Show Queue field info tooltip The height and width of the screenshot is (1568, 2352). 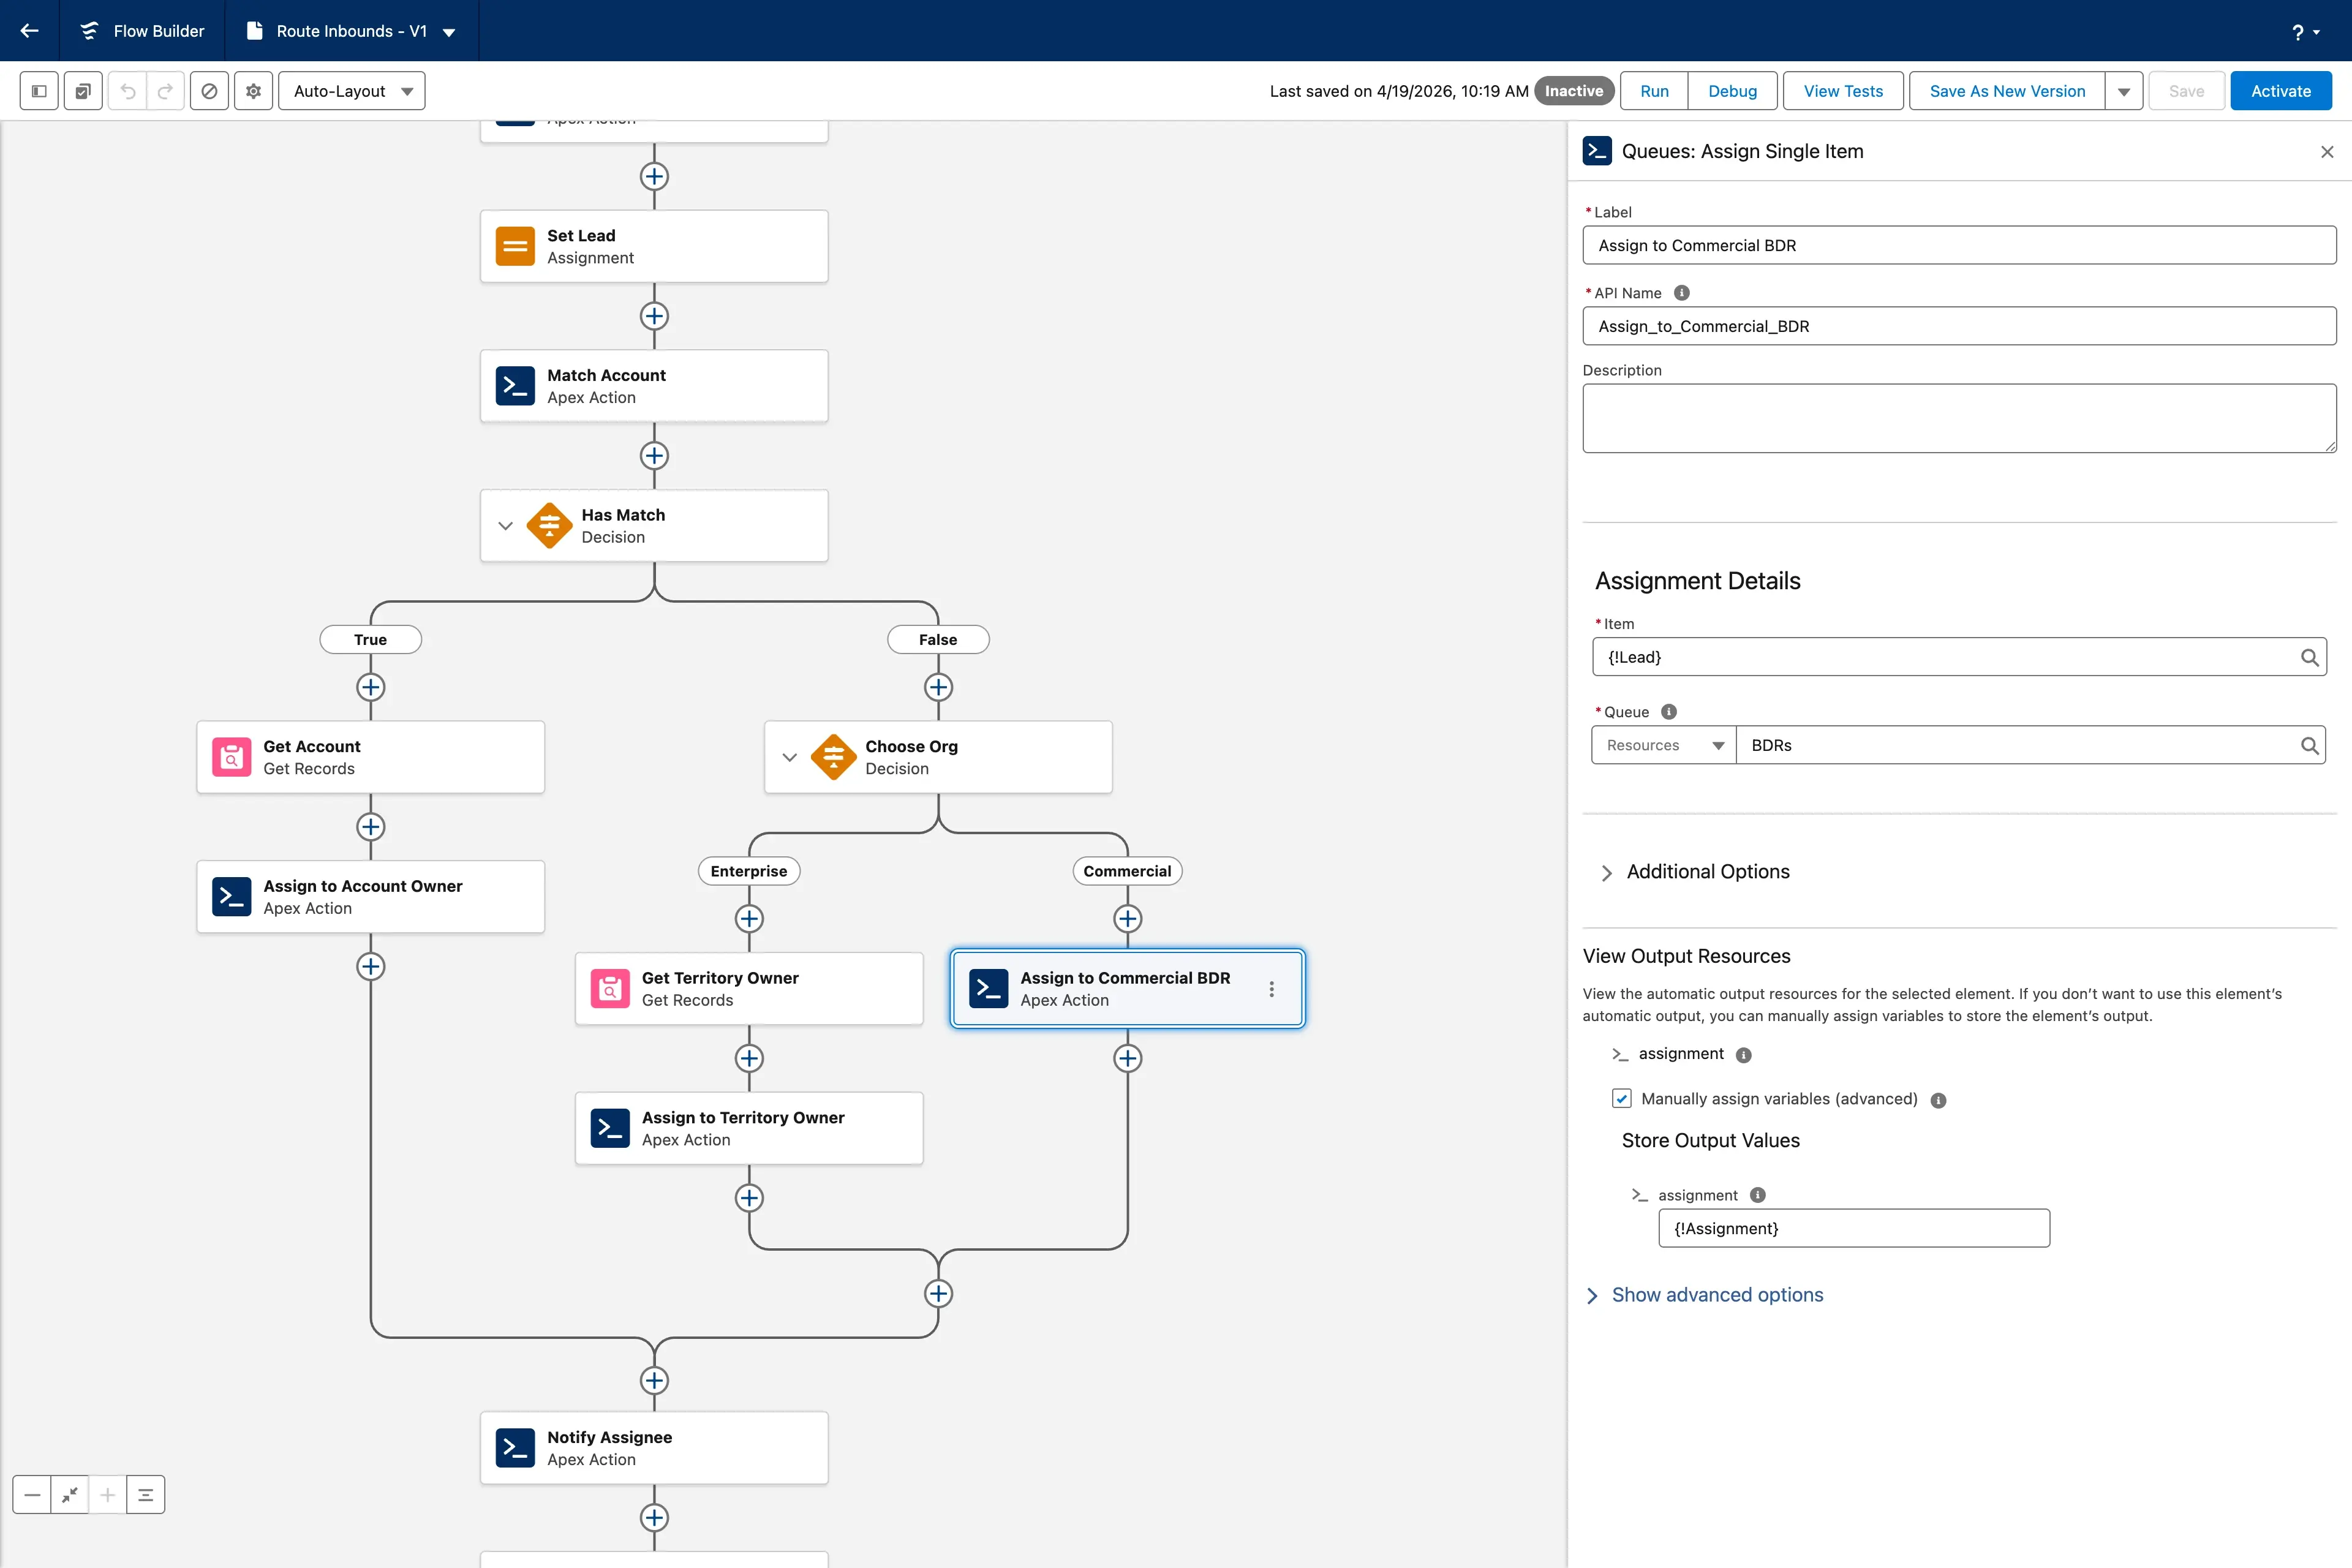(1669, 712)
